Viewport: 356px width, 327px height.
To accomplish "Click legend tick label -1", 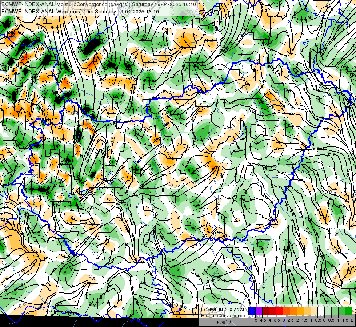I will [x=311, y=320].
